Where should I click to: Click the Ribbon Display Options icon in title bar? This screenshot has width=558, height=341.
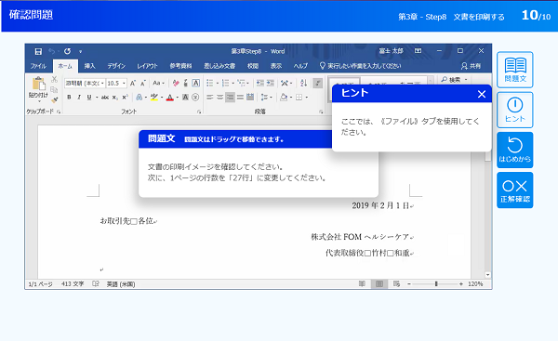point(418,51)
